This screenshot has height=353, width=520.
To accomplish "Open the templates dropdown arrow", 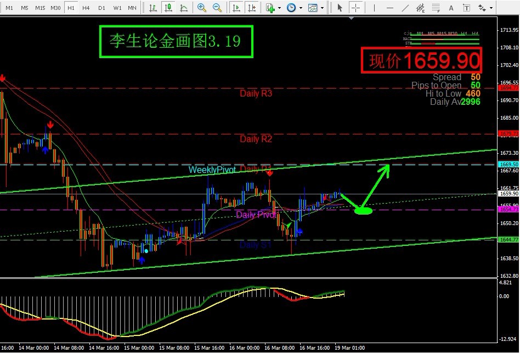I will tap(322, 8).
